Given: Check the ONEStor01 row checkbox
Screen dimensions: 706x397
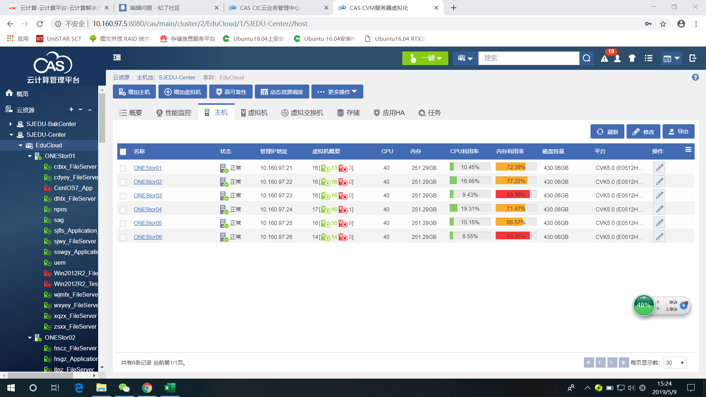Looking at the screenshot, I should click(123, 168).
